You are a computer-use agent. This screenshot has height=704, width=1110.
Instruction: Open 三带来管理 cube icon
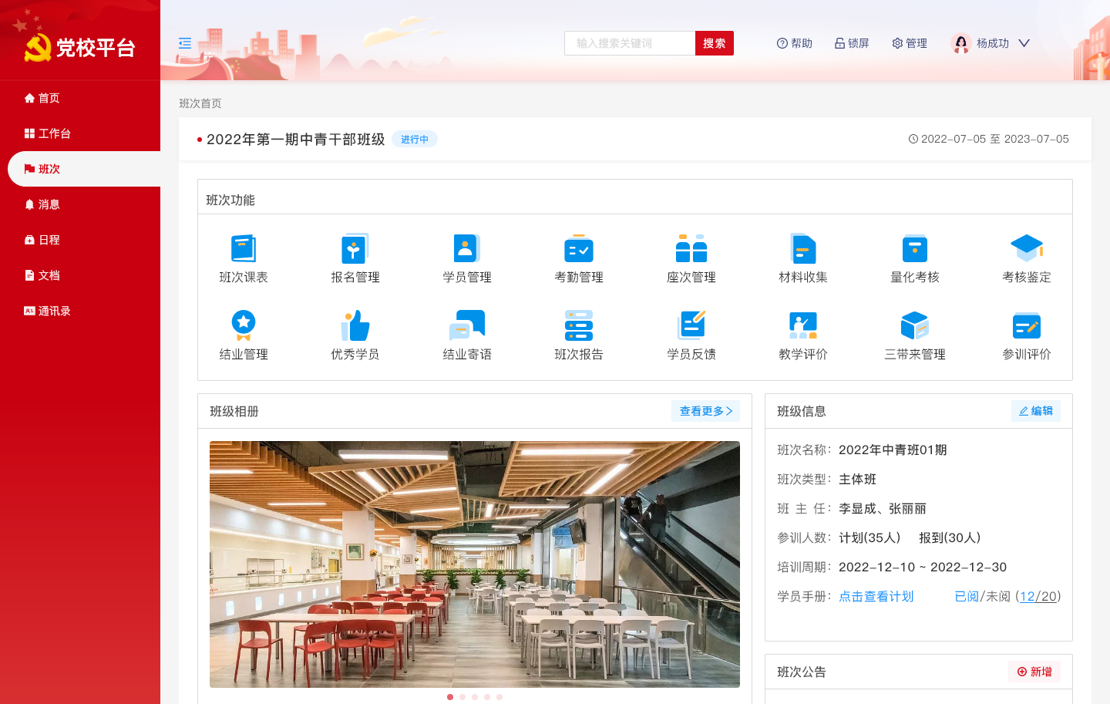915,326
